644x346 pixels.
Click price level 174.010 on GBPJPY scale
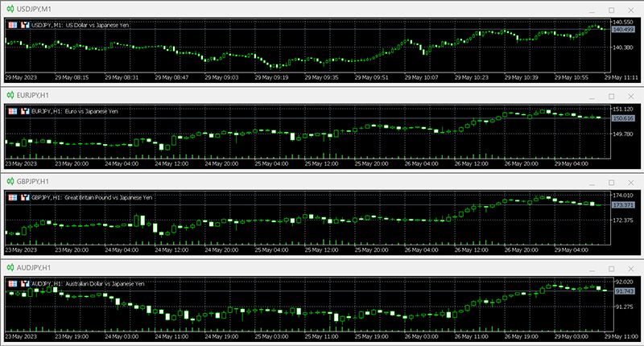[x=623, y=196]
